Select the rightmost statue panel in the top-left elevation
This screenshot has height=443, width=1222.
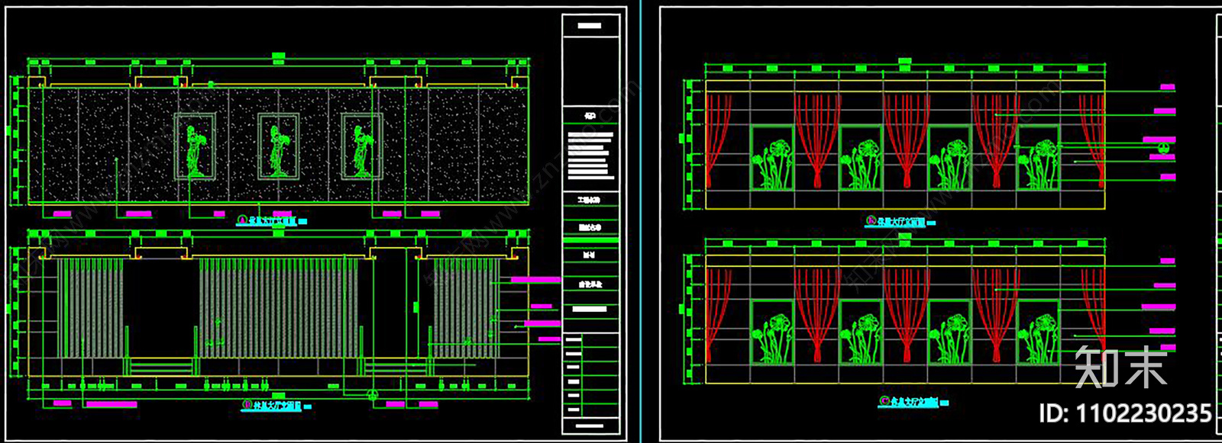[361, 146]
